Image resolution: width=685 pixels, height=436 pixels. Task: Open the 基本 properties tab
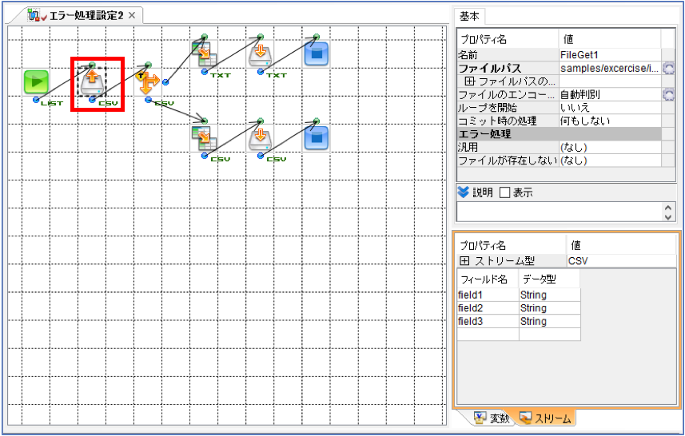(470, 17)
